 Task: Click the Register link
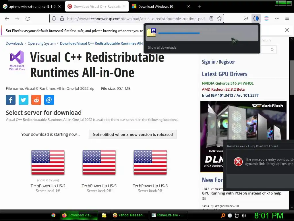[x=227, y=62]
